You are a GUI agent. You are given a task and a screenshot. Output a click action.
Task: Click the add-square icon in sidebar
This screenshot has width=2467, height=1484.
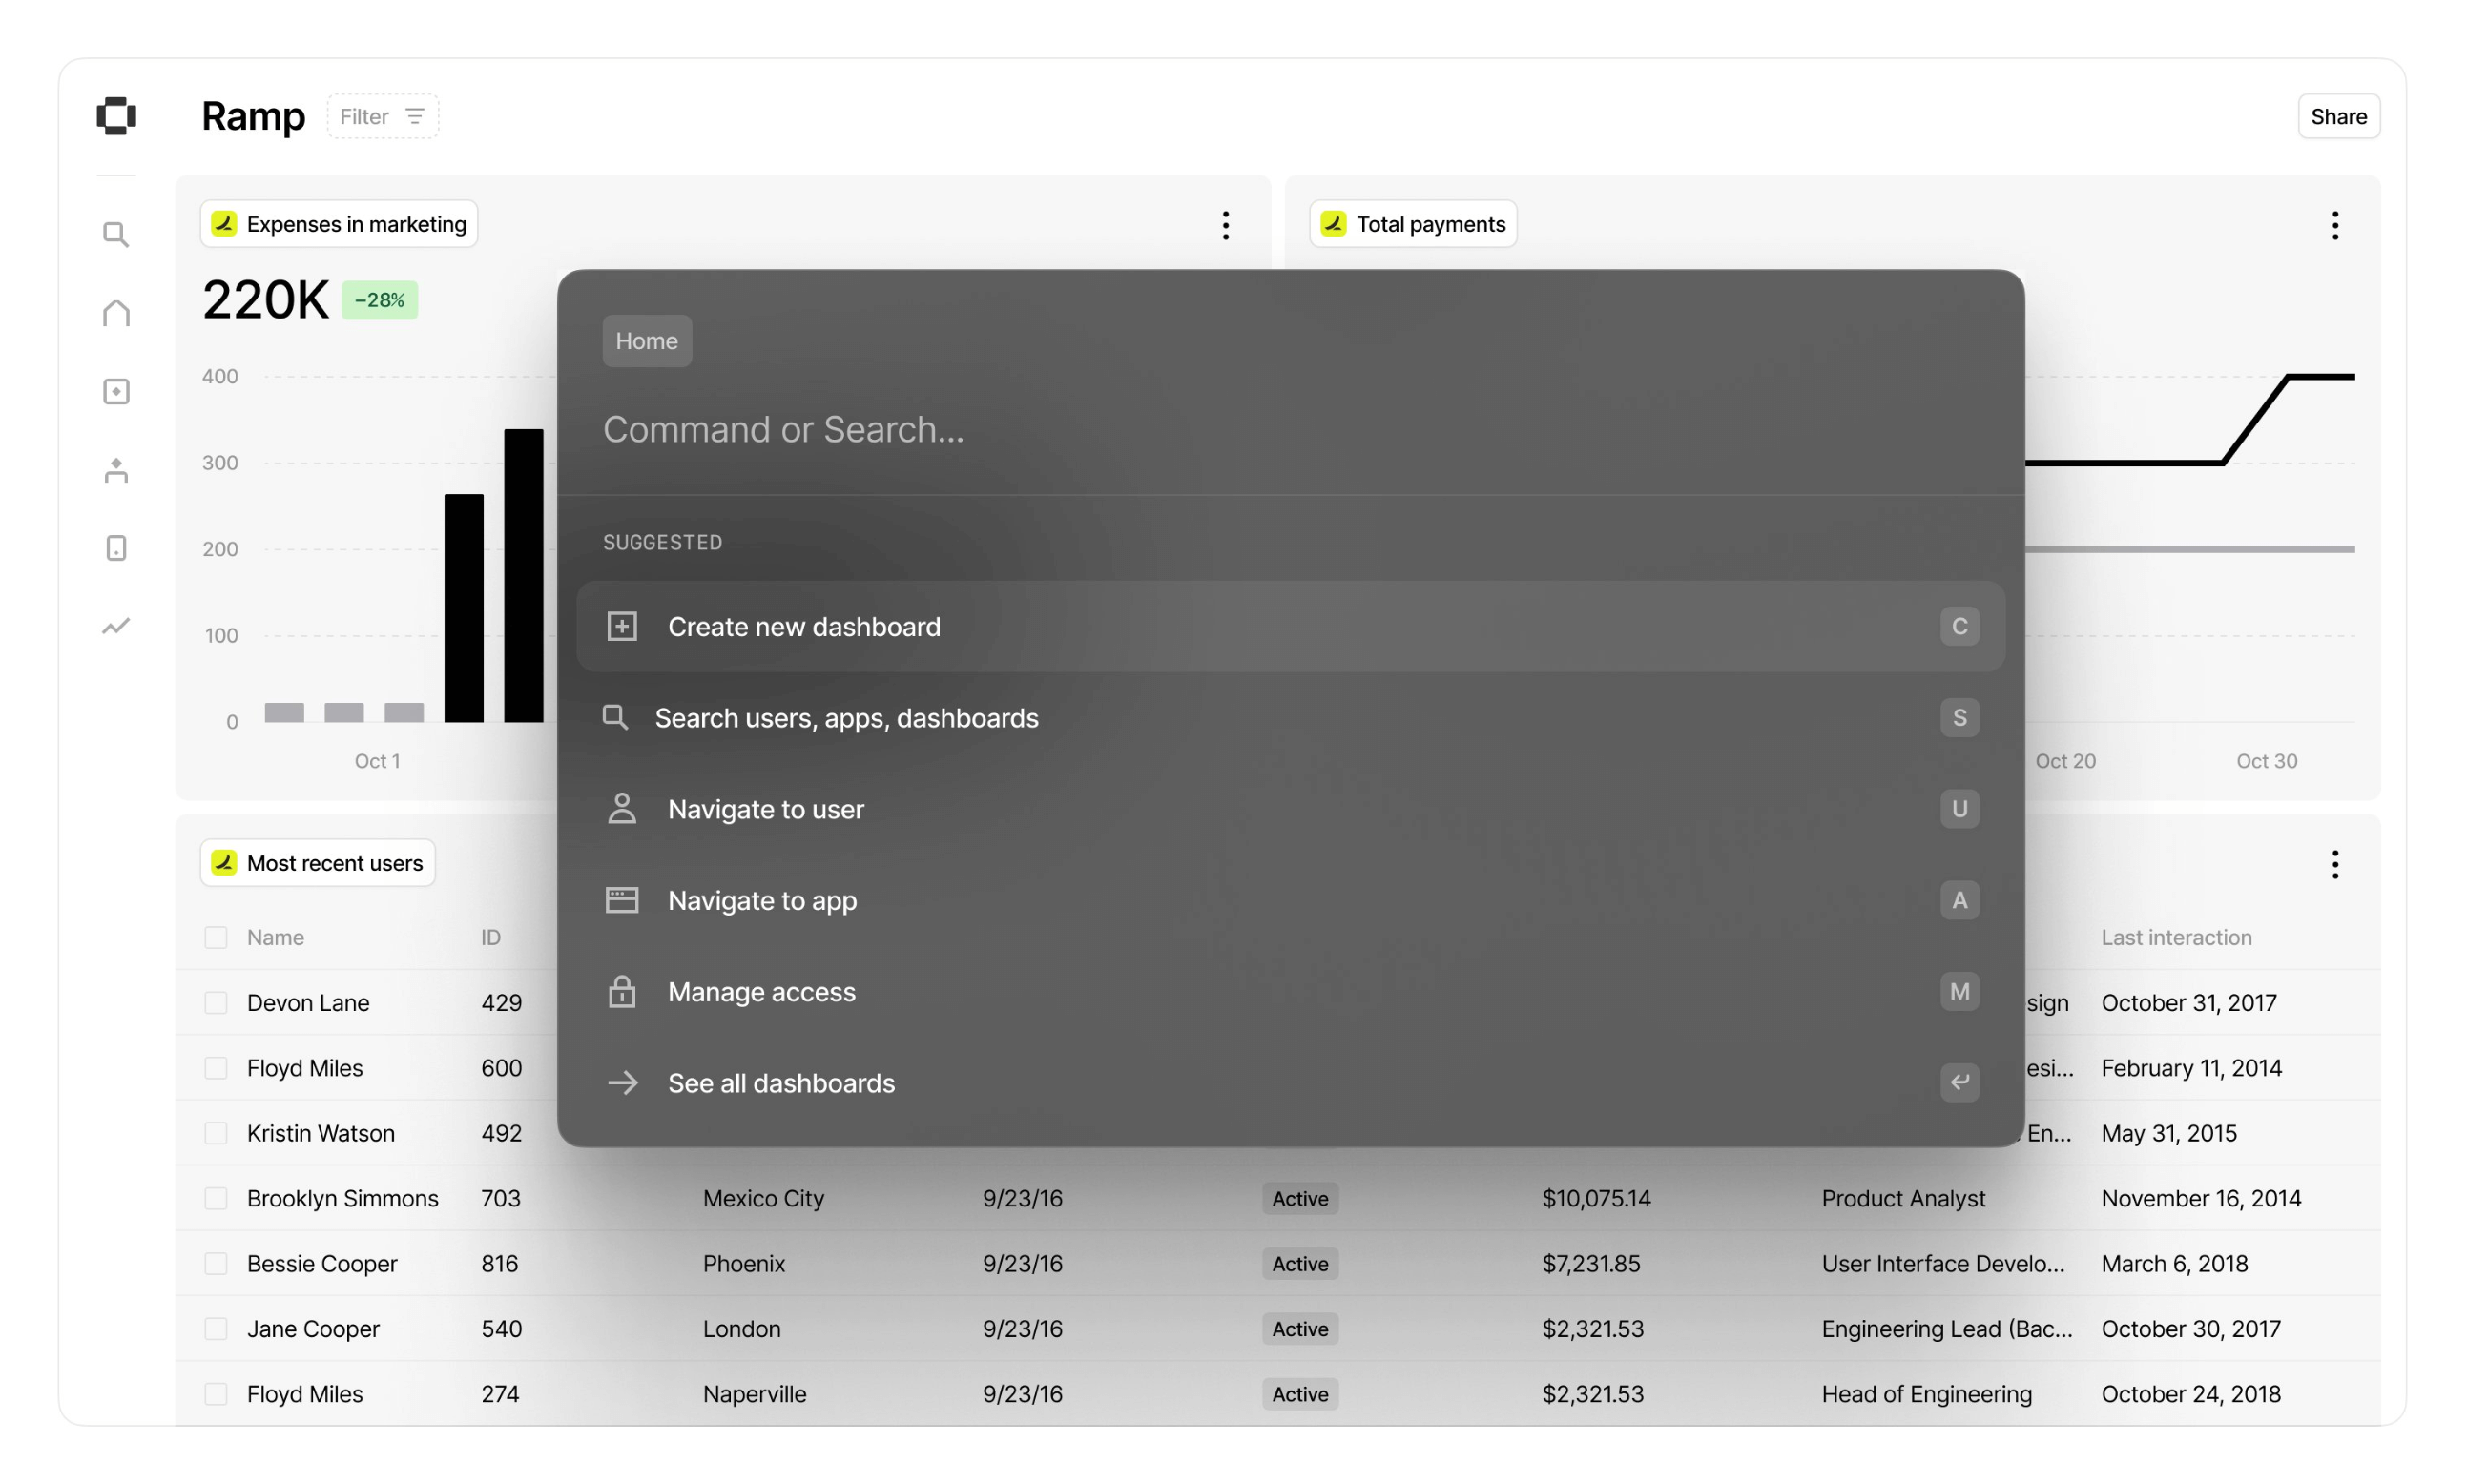pos(116,391)
